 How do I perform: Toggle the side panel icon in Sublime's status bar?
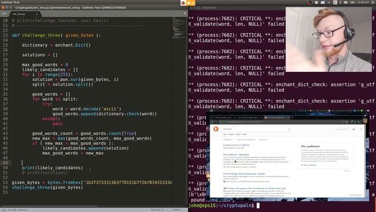click(x=4, y=210)
